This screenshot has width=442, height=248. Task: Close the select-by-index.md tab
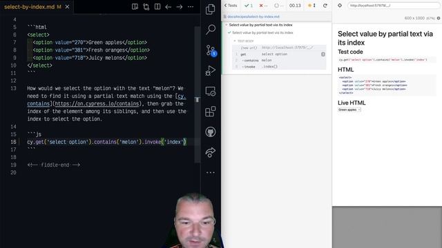pyautogui.click(x=67, y=7)
